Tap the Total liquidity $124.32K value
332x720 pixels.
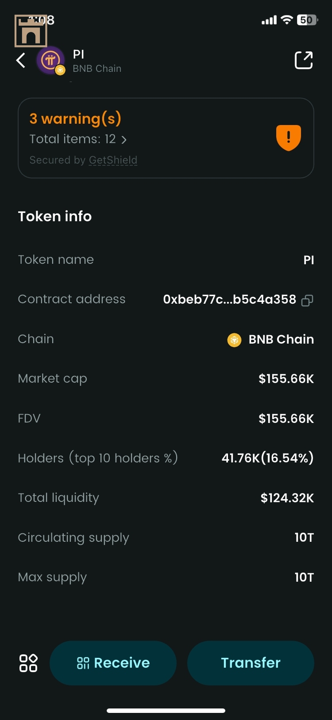click(x=287, y=498)
